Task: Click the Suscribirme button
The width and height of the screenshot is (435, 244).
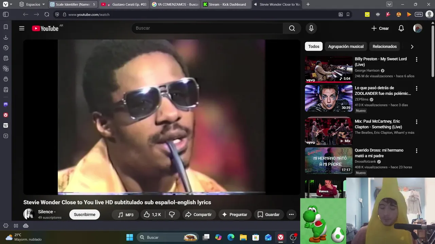Action: [x=85, y=215]
